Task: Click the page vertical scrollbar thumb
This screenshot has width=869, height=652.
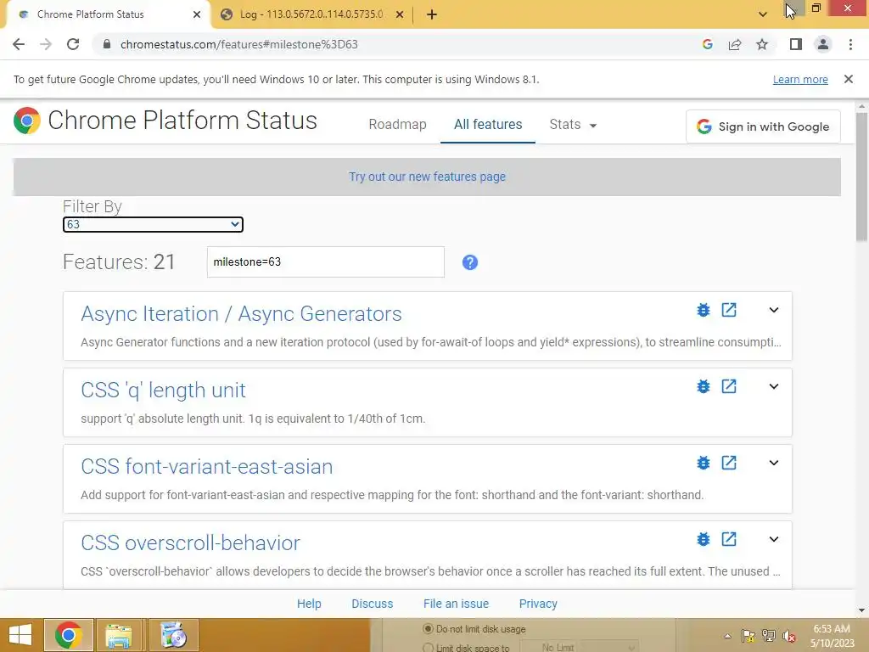Action: coord(861,177)
